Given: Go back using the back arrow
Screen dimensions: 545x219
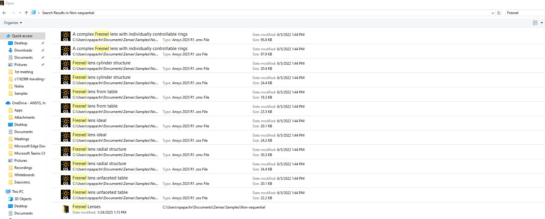Looking at the screenshot, I should click(x=4, y=13).
